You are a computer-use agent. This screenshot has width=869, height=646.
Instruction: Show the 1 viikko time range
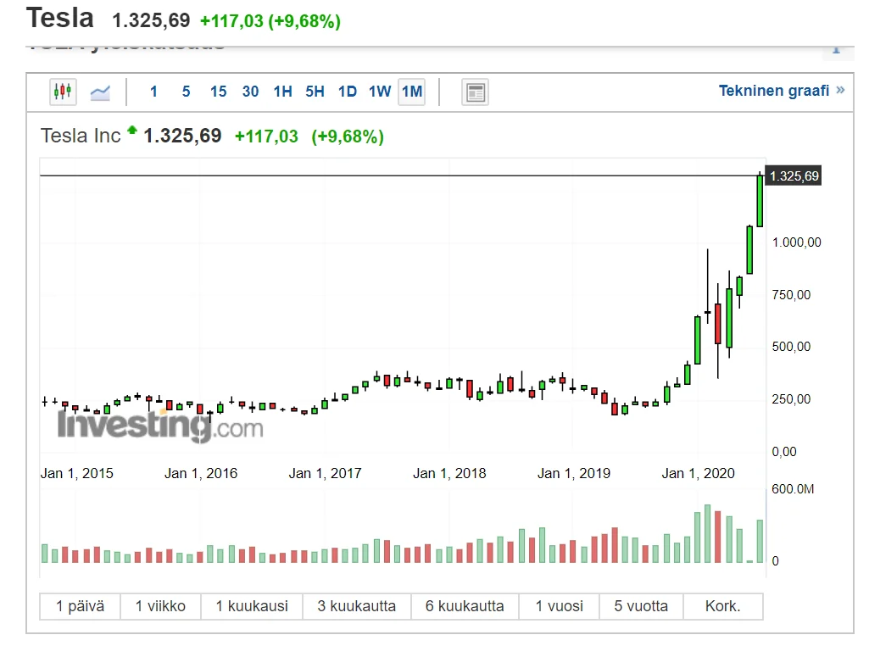pyautogui.click(x=159, y=606)
